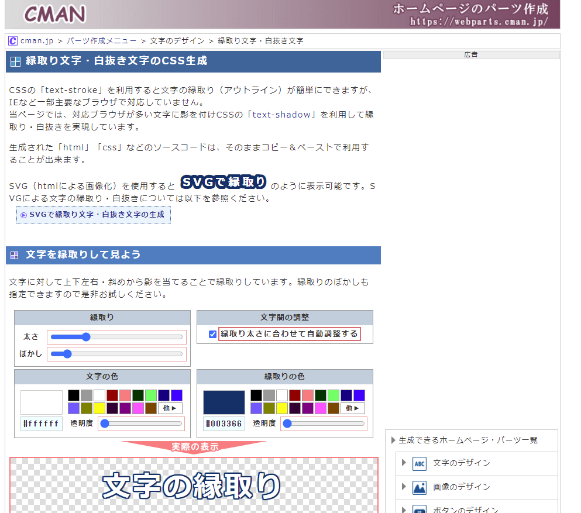The image size is (581, 513).
Task: Pick bright blue in the 文字の色 palette
Action: pos(177,395)
